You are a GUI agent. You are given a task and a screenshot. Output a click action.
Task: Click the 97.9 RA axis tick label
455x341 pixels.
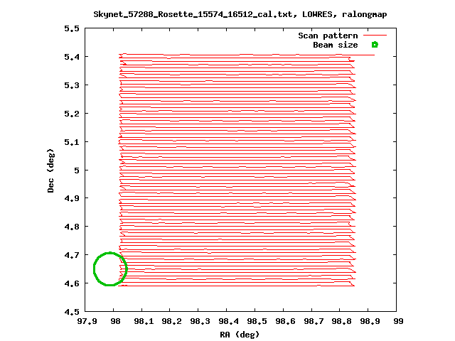tap(85, 322)
